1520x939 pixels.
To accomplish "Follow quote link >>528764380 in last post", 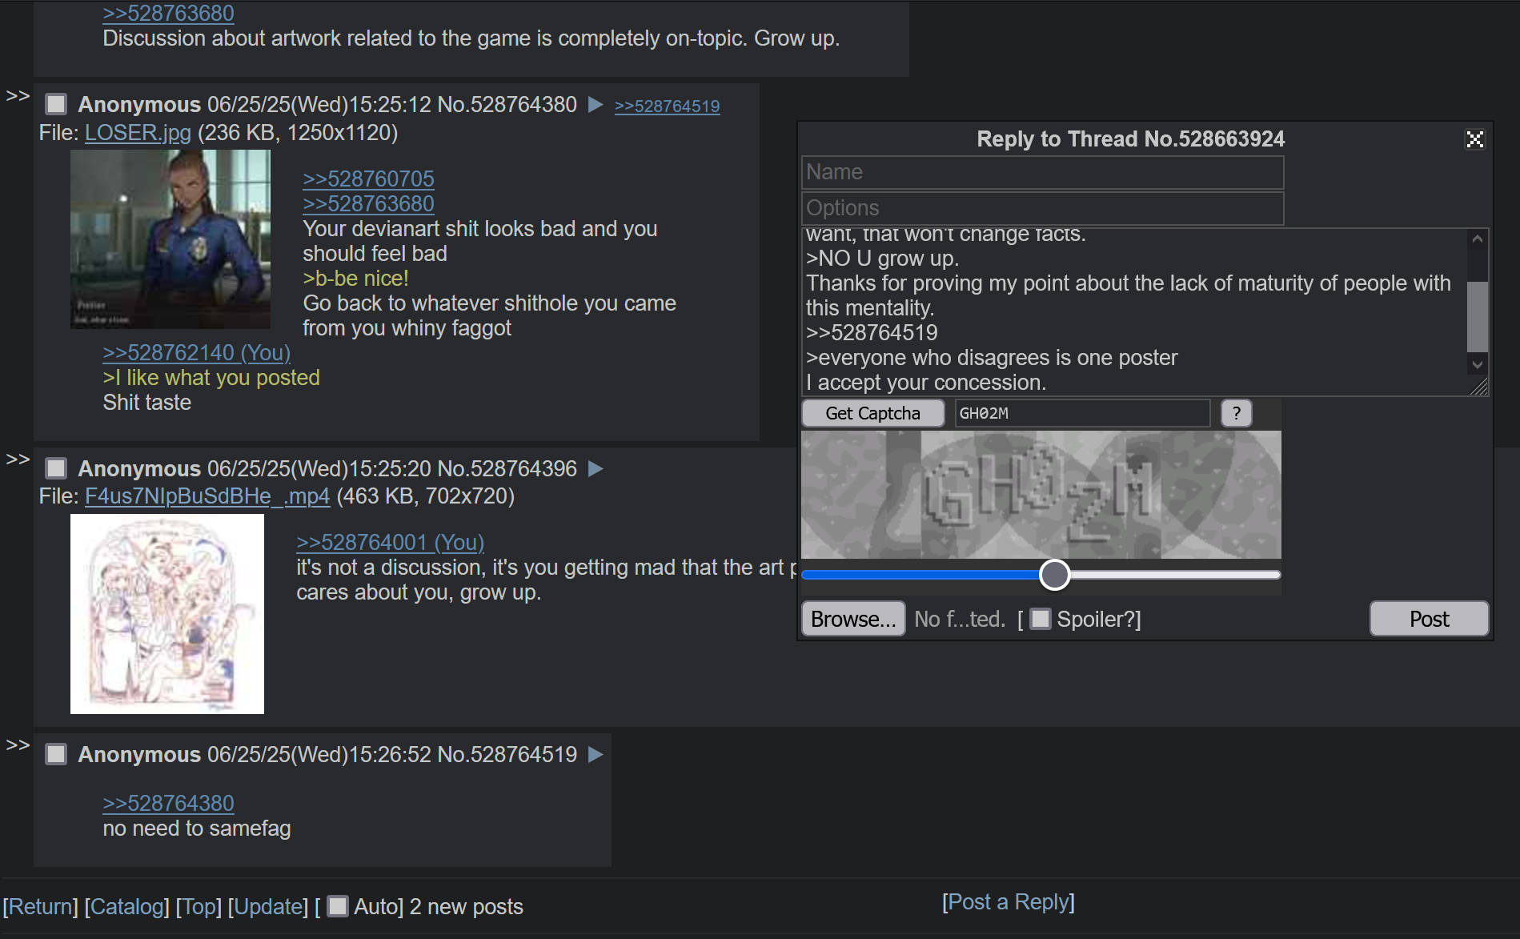I will [x=168, y=803].
